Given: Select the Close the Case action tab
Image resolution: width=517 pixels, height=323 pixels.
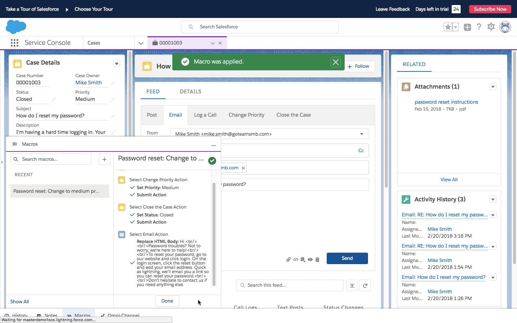Looking at the screenshot, I should click(294, 115).
